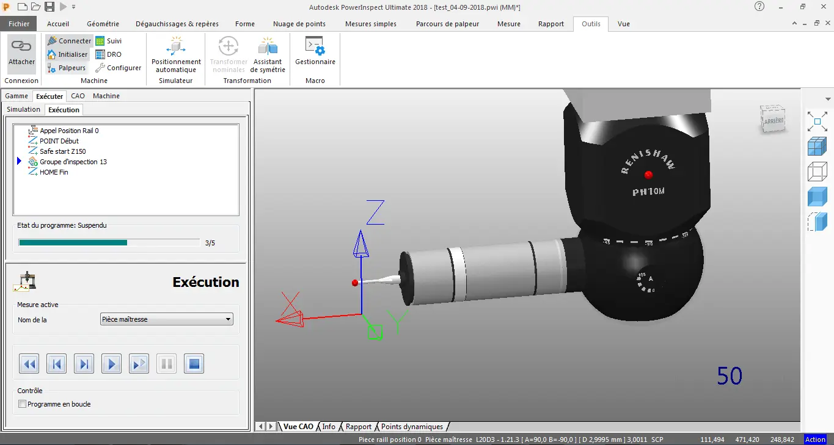
Task: Open the Palpeurs probe tool
Action: 67,68
